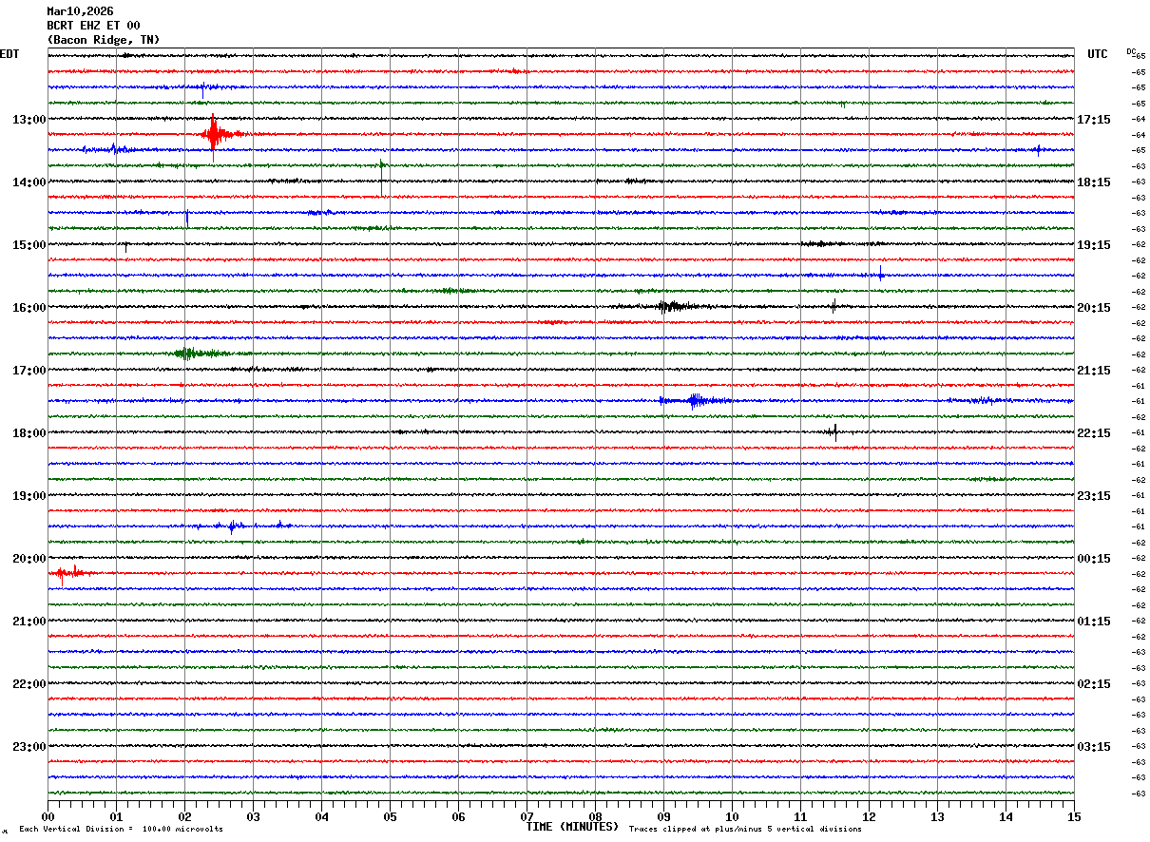The height and width of the screenshot is (842, 1150).
Task: Click the black seismic event on the 16:00 trace
Action: click(x=670, y=306)
